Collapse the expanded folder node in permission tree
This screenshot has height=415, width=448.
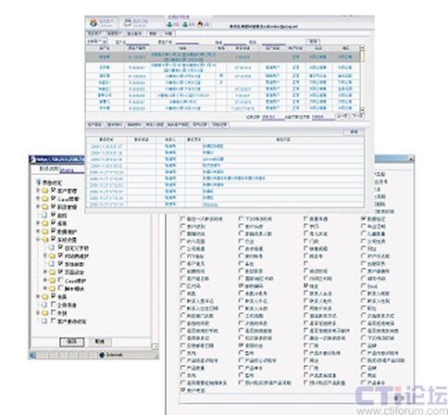[x=38, y=239]
